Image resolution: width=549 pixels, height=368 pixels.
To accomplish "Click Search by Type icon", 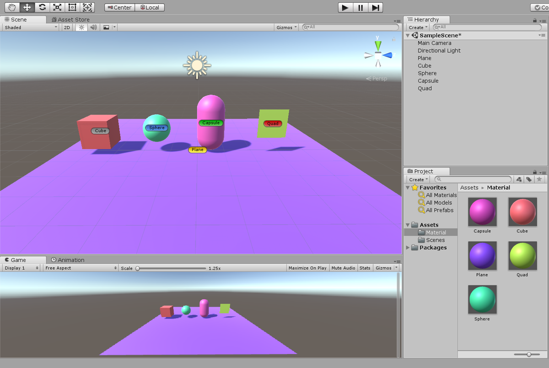I will click(519, 179).
